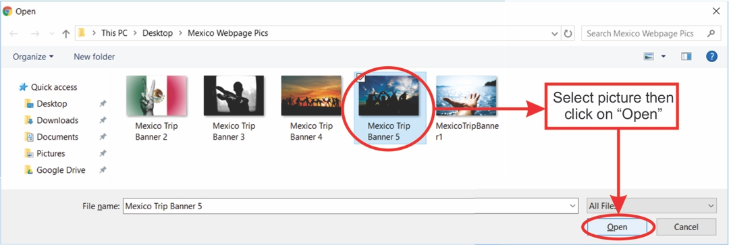This screenshot has width=729, height=245.
Task: Click the MexicoTripBanner1 file name
Action: click(466, 132)
